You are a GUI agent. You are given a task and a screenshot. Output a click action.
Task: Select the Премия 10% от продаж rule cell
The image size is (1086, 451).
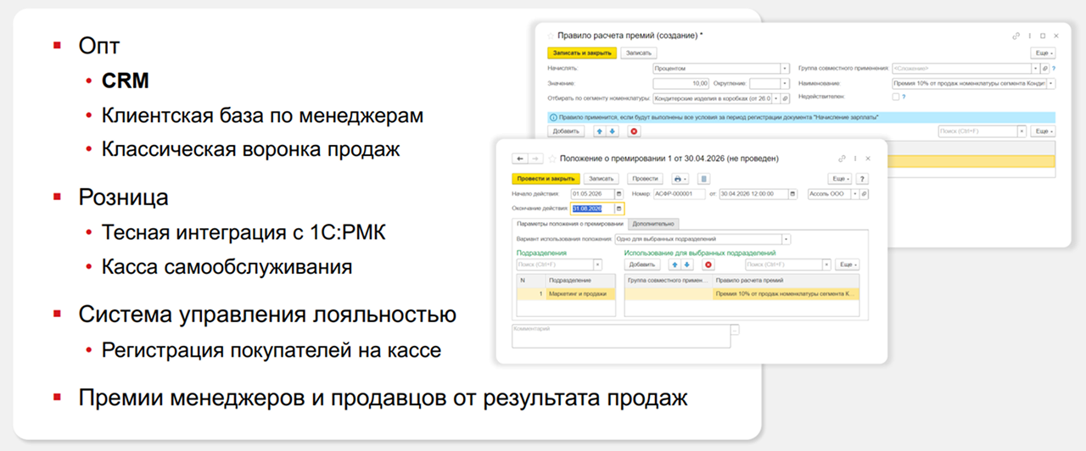[786, 293]
